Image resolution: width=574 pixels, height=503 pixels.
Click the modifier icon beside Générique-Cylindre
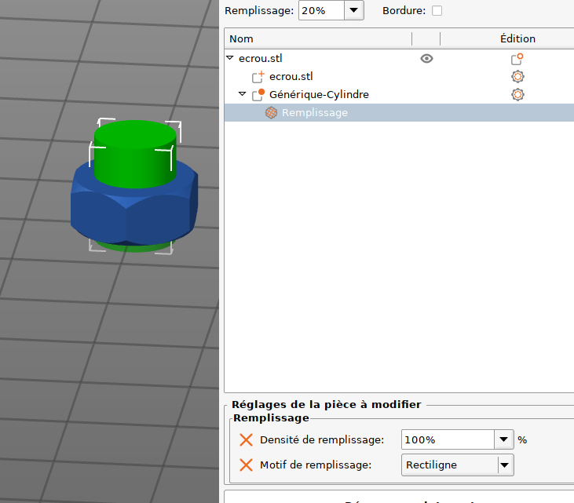pyautogui.click(x=258, y=95)
